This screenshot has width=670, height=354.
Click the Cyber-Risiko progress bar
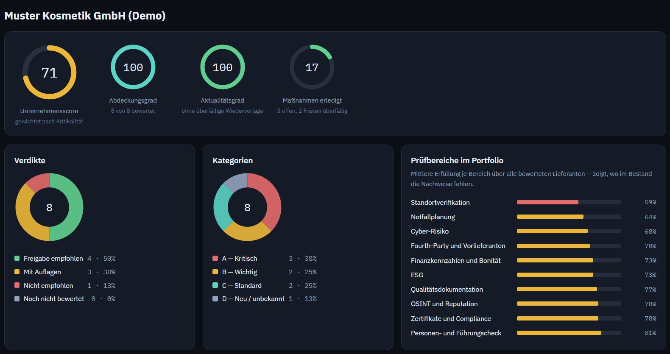click(x=569, y=231)
